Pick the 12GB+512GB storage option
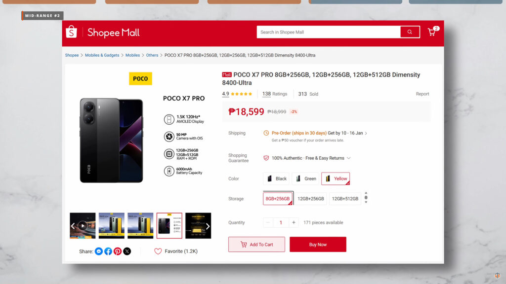This screenshot has width=506, height=284. pos(345,199)
